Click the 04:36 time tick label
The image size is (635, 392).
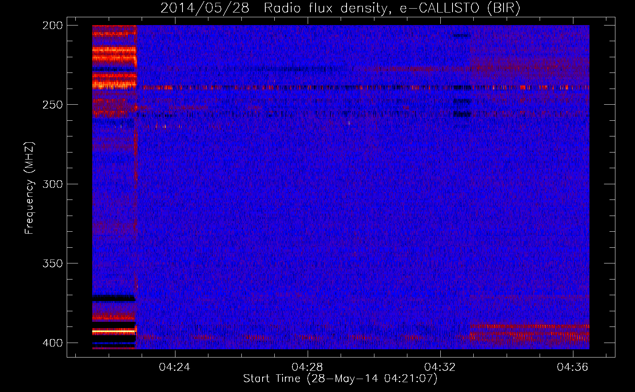coord(573,367)
